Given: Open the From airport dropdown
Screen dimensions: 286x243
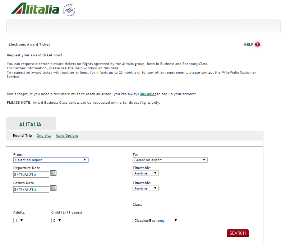Looking at the screenshot, I should (51, 160).
